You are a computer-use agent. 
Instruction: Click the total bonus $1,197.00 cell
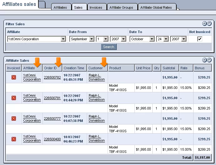click(x=202, y=158)
